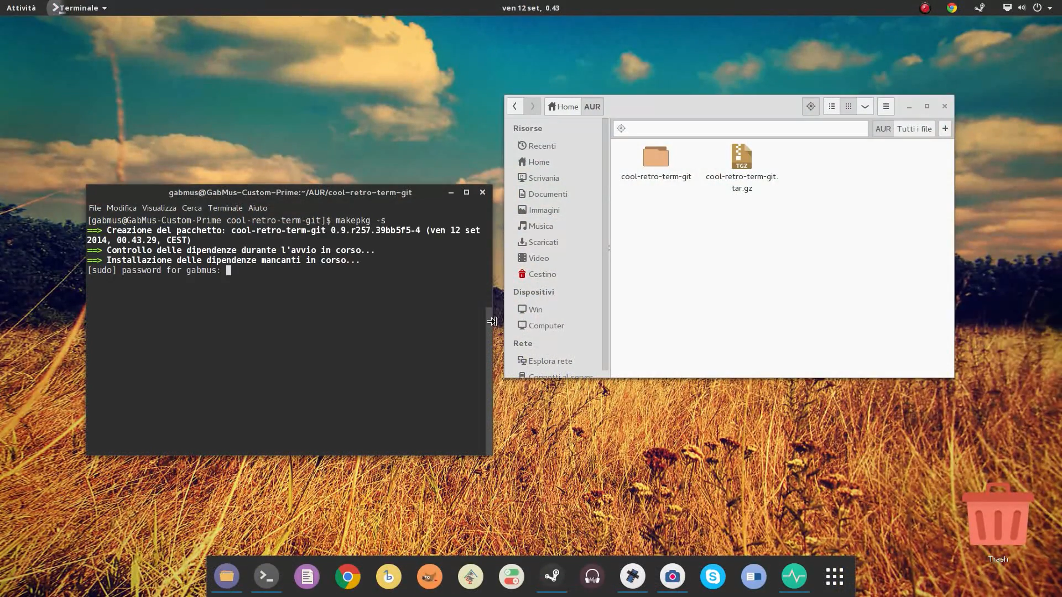Open the toggle switches tweak tool icon

coord(512,577)
